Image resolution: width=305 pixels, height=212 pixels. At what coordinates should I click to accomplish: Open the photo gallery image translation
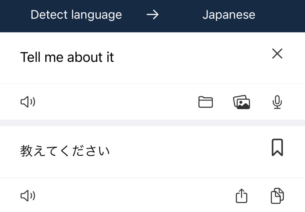click(x=241, y=102)
